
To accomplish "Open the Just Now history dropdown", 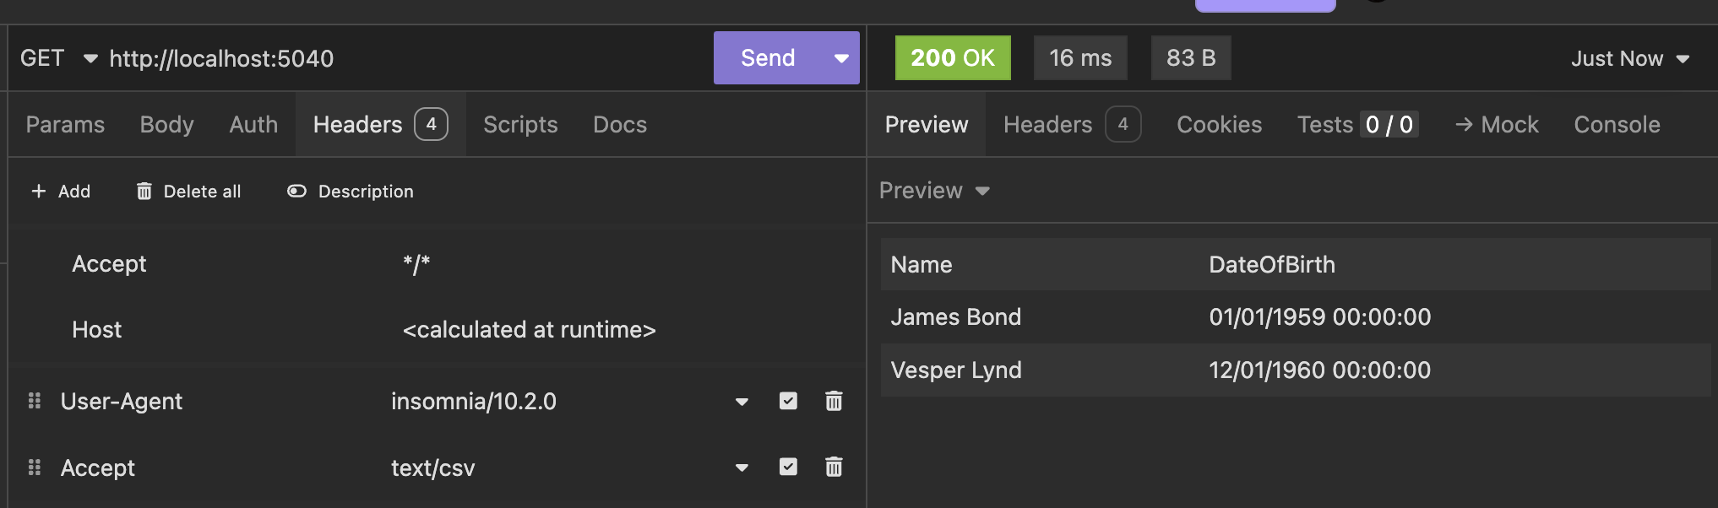I will click(x=1683, y=59).
